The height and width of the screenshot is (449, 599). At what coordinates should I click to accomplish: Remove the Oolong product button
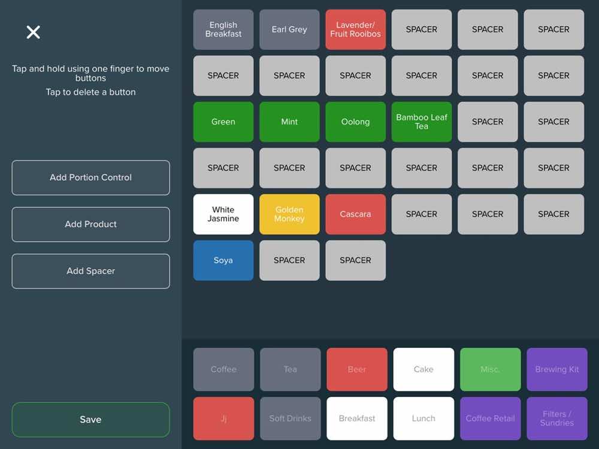click(355, 122)
